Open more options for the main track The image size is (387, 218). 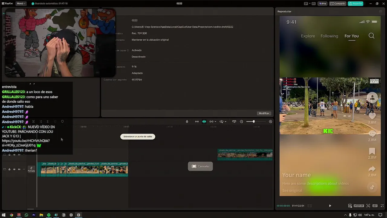coord(24,169)
